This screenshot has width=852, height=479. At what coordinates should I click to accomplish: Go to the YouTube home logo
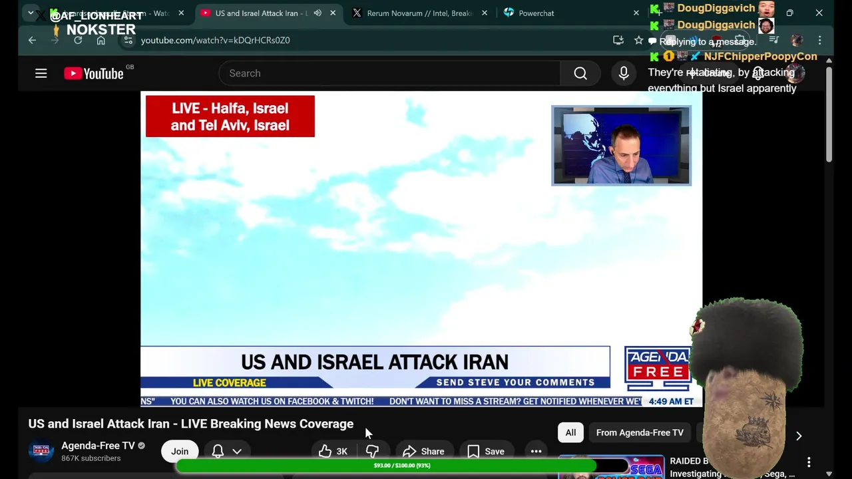pyautogui.click(x=94, y=73)
